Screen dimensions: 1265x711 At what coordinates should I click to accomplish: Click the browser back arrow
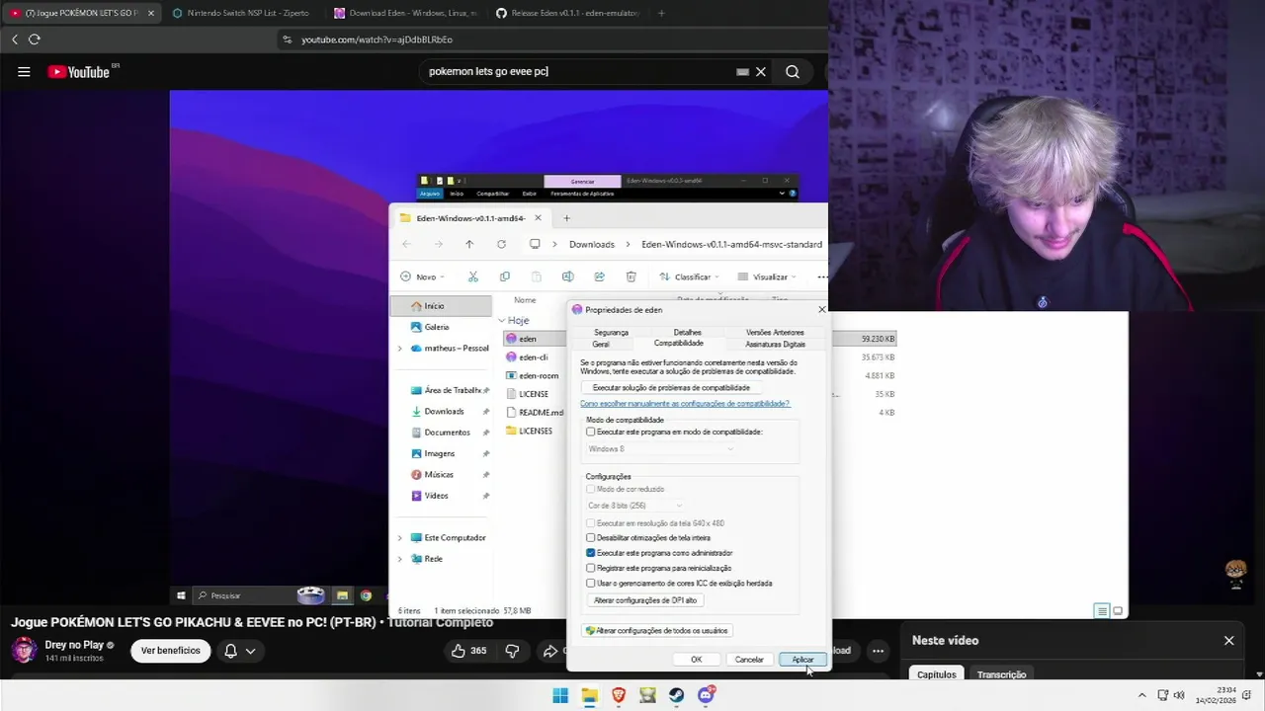tap(14, 39)
